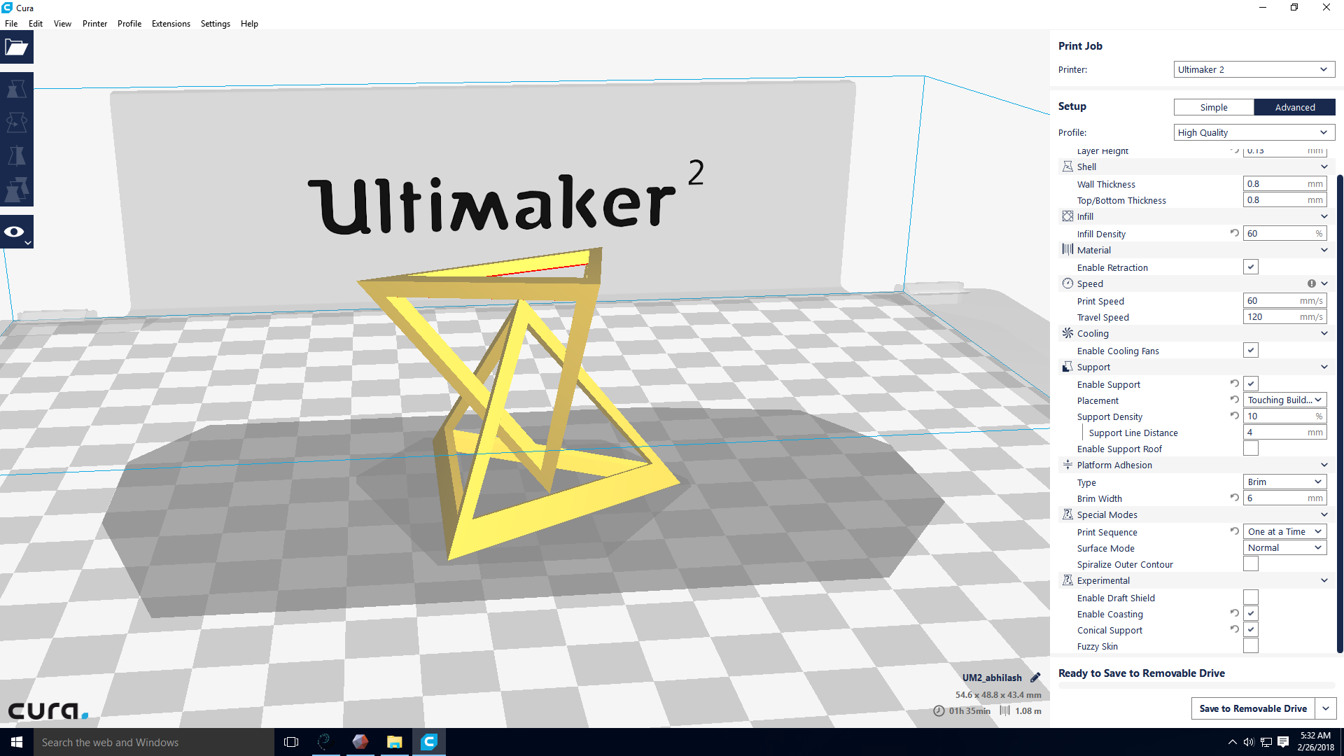Open the Print Sequence dropdown
This screenshot has width=1344, height=756.
point(1284,531)
